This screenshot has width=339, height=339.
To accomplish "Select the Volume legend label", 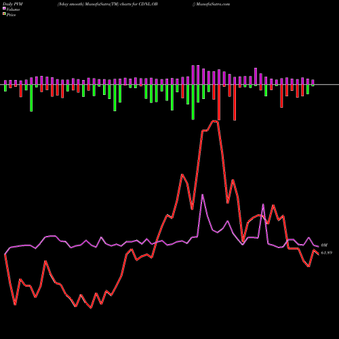I will (x=13, y=9).
